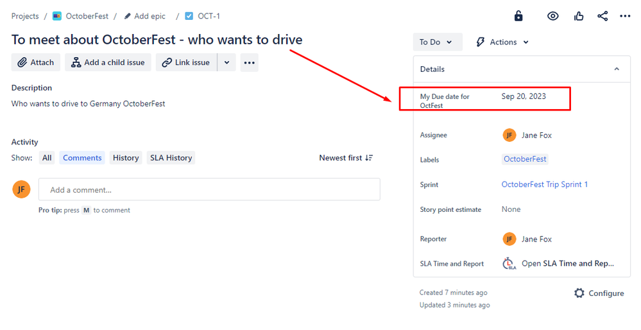Click the Labels field label

429,160
